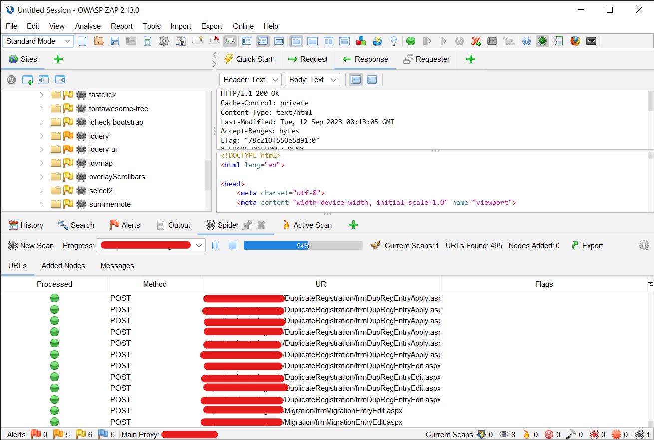Click the Sites tree vertical scrollbar
The width and height of the screenshot is (654, 440).
(208, 175)
